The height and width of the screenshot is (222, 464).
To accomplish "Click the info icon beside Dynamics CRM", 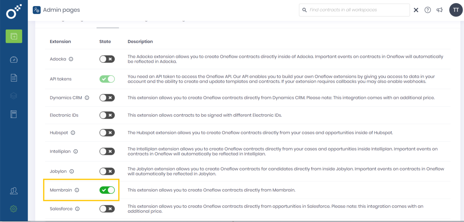I will point(87,98).
